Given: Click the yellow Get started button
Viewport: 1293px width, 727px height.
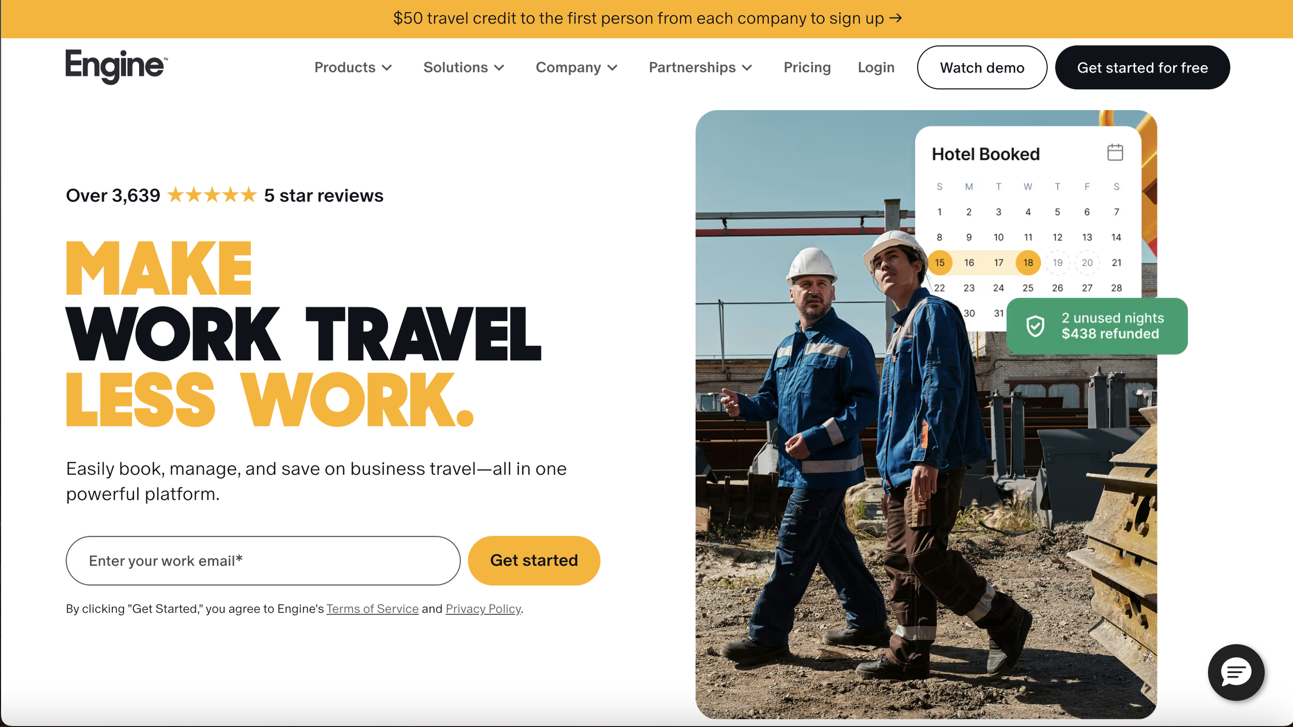Looking at the screenshot, I should tap(534, 561).
